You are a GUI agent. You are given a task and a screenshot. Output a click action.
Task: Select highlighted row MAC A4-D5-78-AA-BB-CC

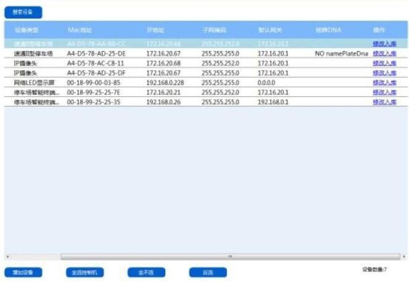click(x=96, y=44)
